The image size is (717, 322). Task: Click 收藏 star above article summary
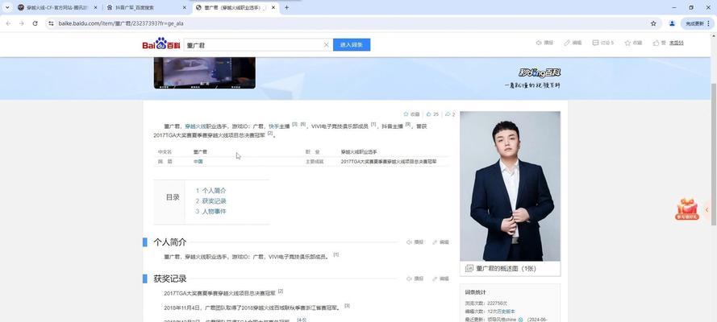point(411,114)
